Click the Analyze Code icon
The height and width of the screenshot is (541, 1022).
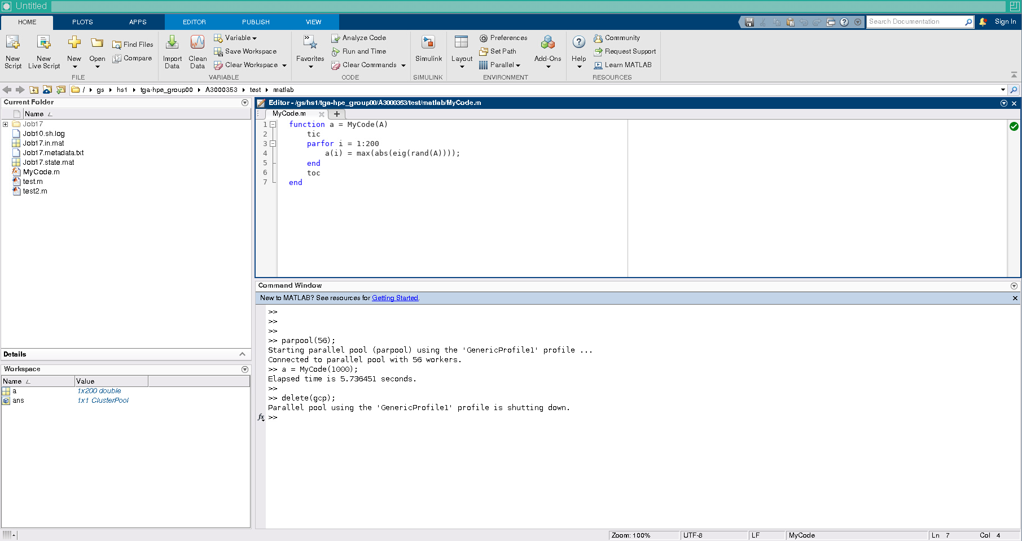(336, 38)
